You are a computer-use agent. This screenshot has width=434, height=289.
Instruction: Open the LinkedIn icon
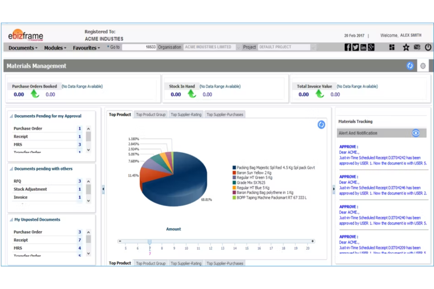[363, 47]
